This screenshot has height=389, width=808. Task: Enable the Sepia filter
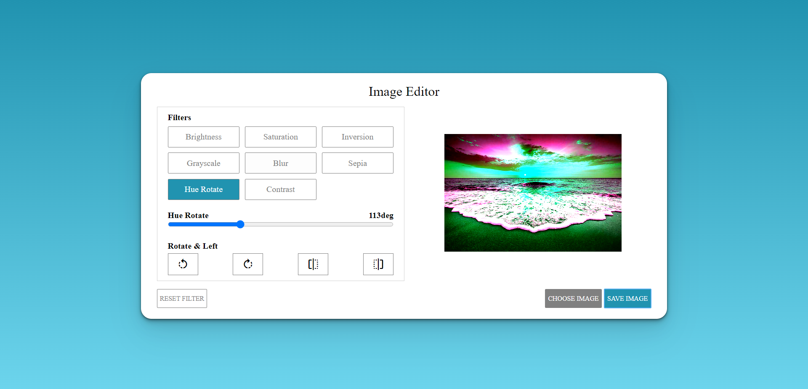(357, 163)
